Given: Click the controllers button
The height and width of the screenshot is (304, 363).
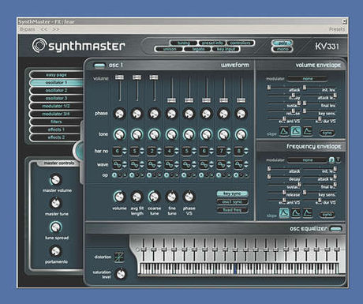Looking at the screenshot, I should 240,43.
